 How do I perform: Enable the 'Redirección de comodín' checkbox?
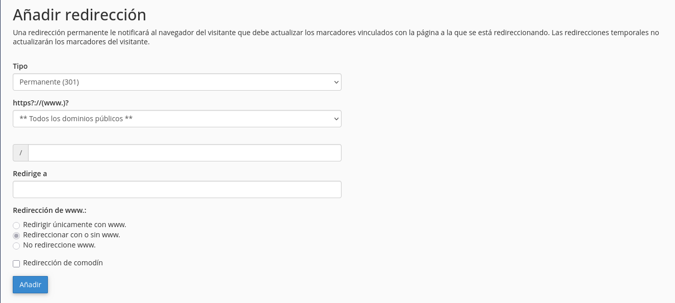pyautogui.click(x=16, y=263)
